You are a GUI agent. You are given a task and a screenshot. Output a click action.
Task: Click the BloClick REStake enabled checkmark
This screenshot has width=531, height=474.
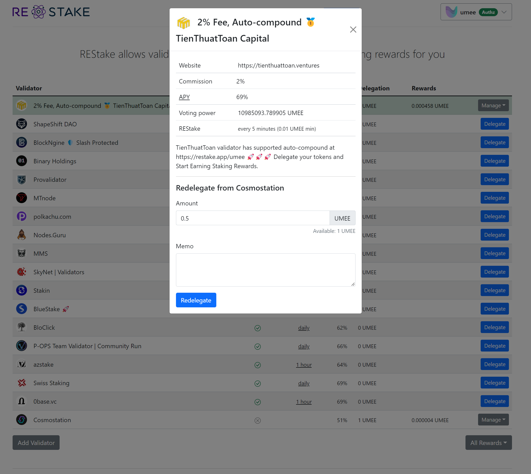[257, 328]
